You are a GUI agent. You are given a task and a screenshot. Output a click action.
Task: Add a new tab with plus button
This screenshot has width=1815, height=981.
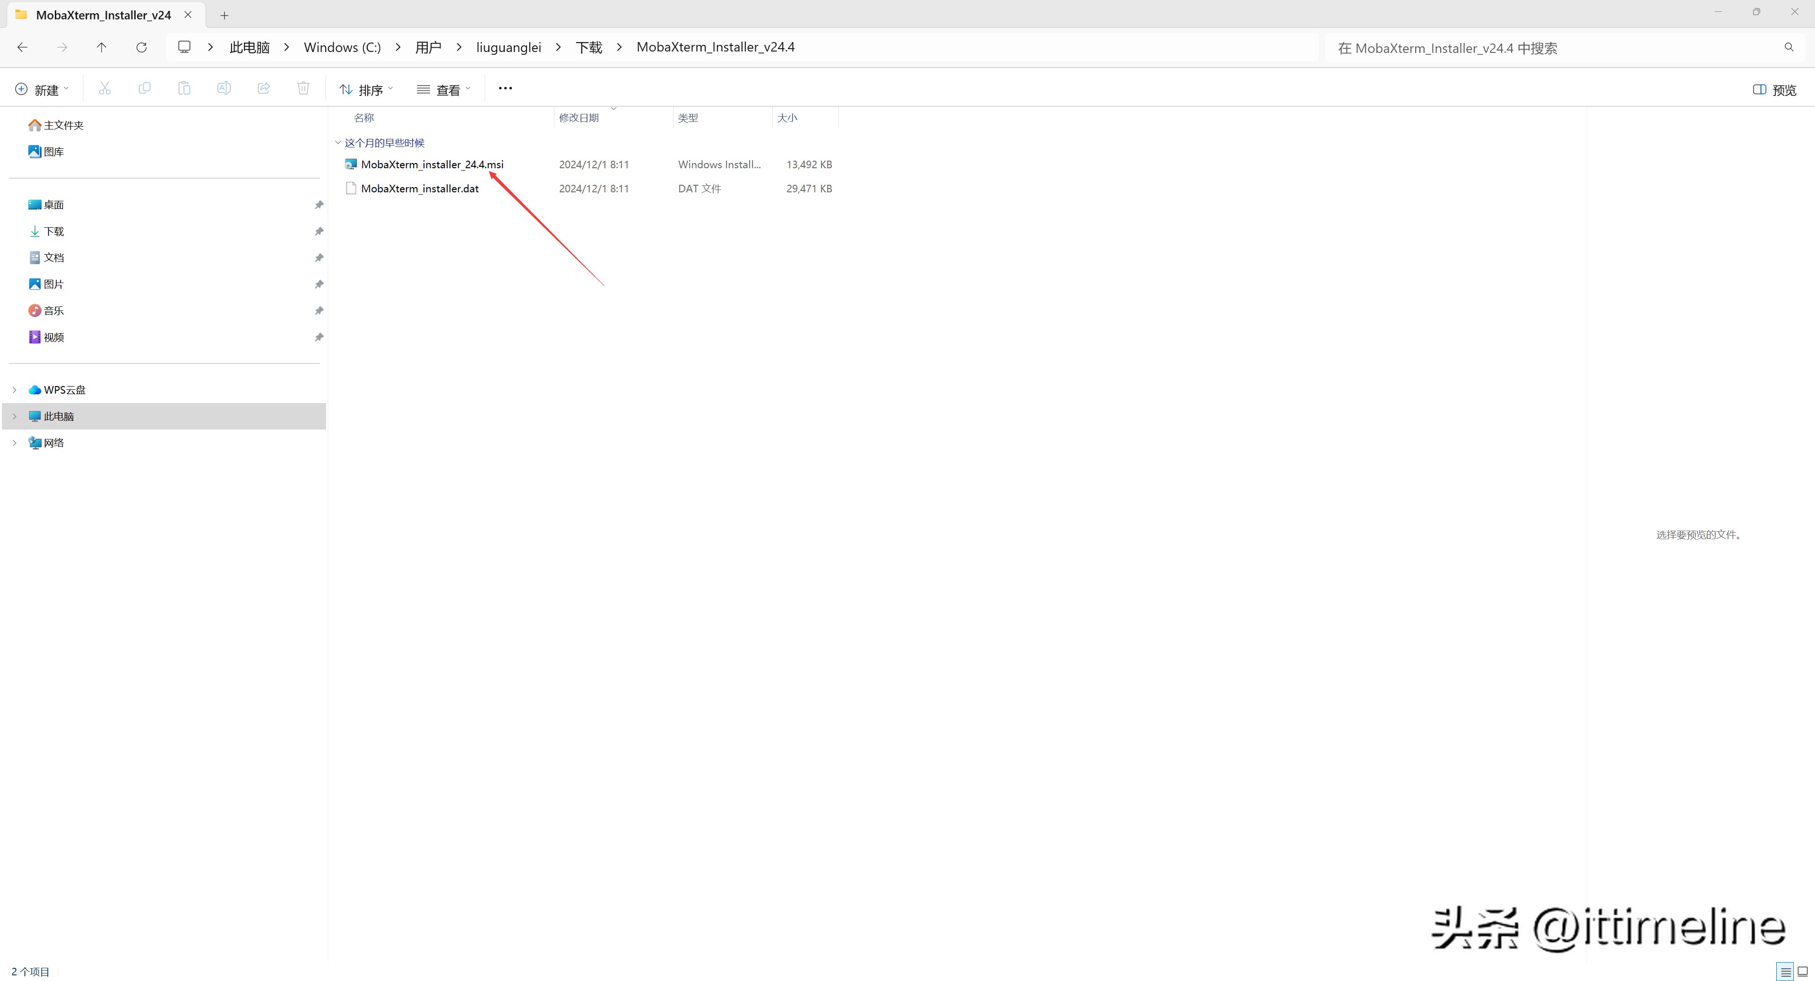pos(224,15)
